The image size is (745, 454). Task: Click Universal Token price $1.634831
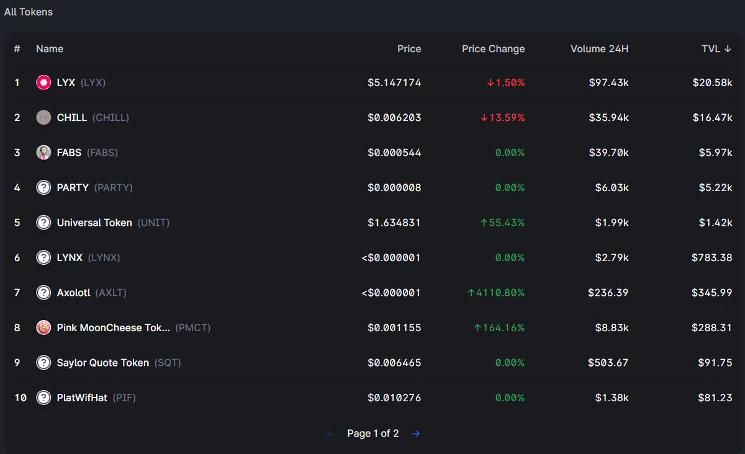pos(394,223)
